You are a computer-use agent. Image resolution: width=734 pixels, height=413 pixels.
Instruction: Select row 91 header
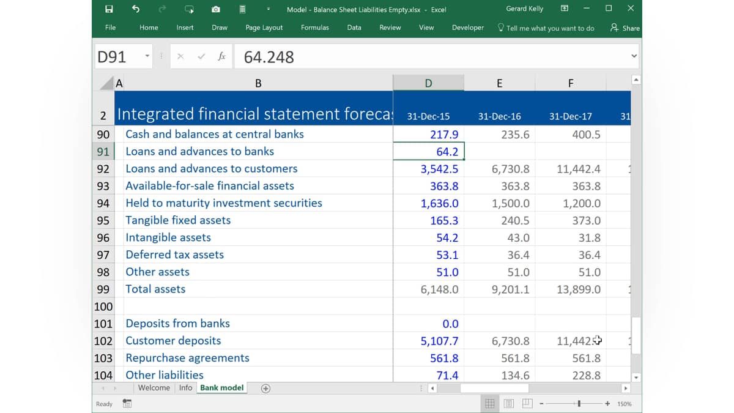(x=103, y=151)
